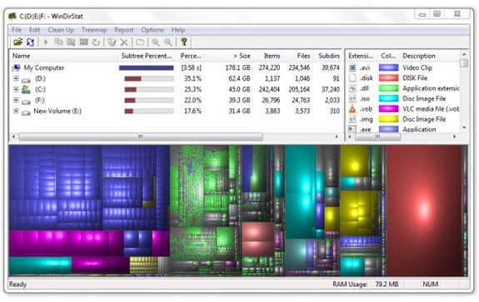Click the WinDirStat title bar app icon

(12, 16)
